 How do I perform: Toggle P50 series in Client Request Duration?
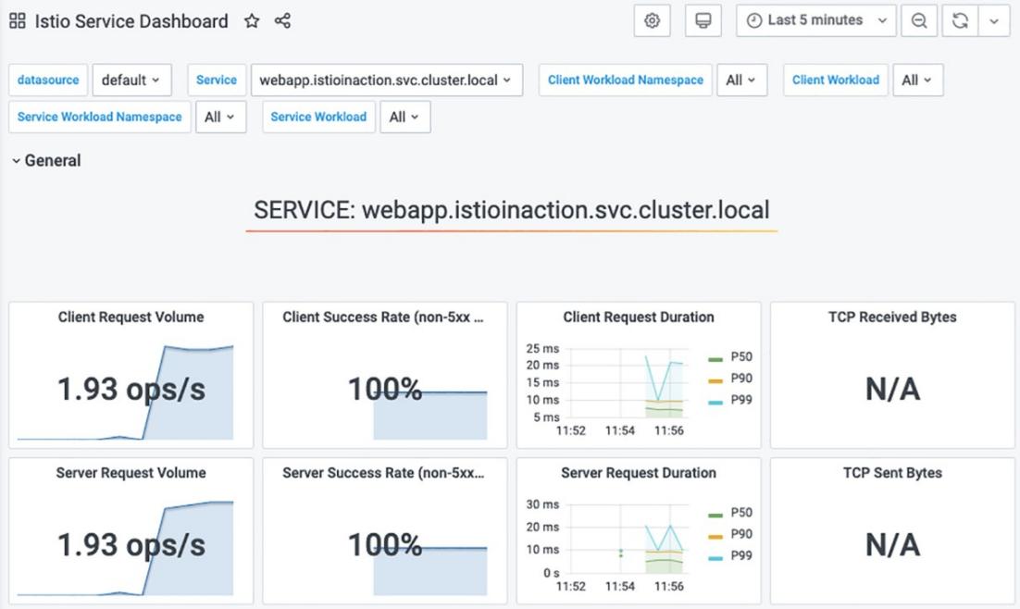pos(741,357)
